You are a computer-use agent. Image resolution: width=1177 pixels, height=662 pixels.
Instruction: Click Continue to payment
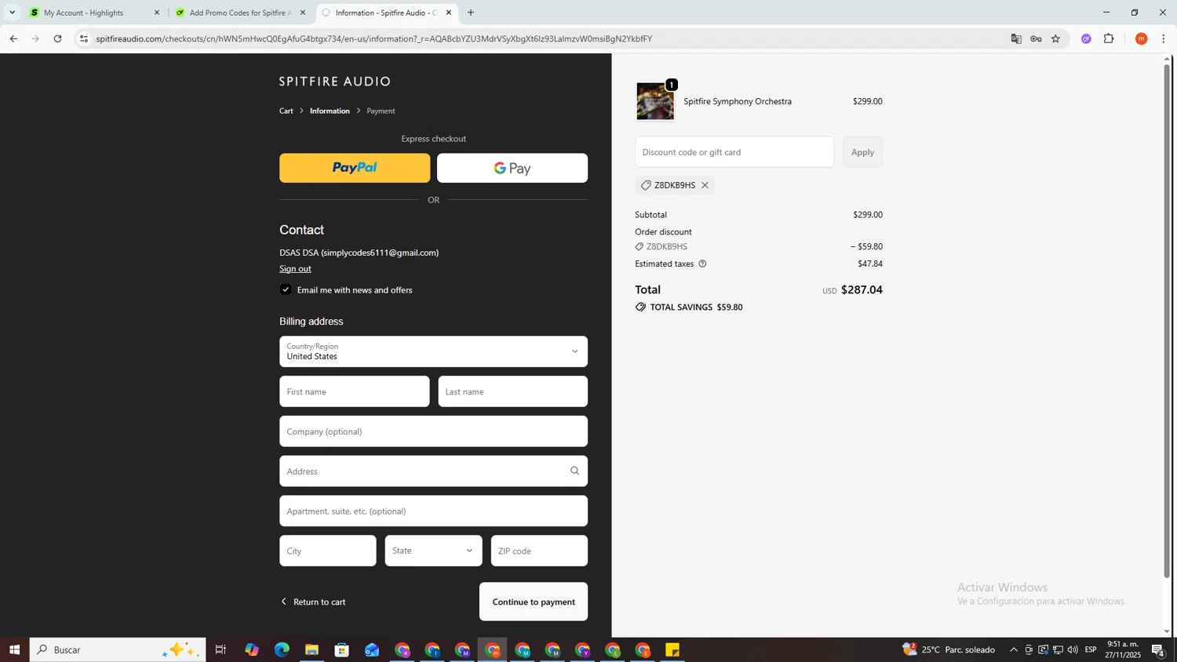tap(534, 602)
